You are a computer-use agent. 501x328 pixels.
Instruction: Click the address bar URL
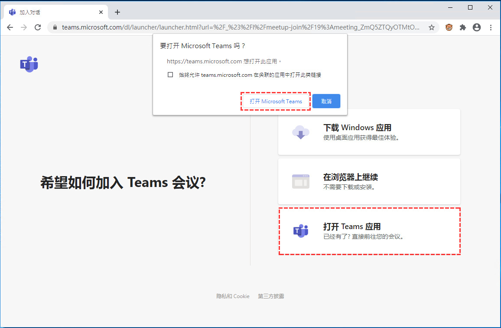coord(241,27)
